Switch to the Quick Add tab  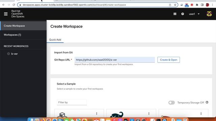55,40
